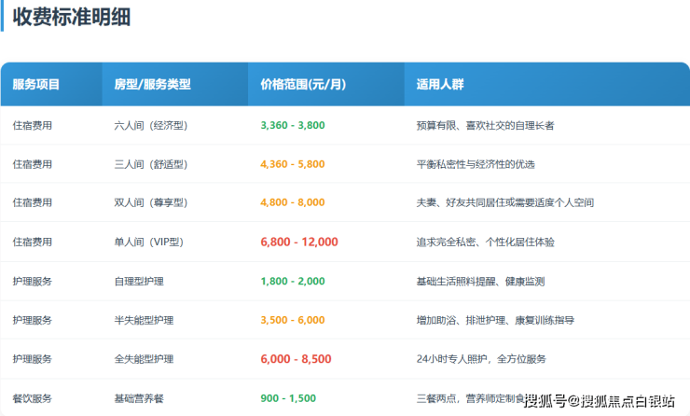Select the red 6,000 - 8,500 price
Screen dimensions: 690x416
click(297, 358)
